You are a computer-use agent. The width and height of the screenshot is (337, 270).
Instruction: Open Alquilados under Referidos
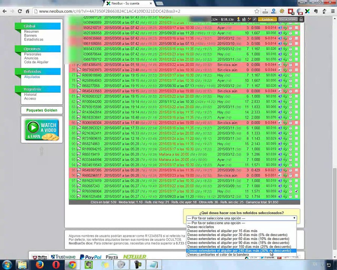tap(32, 77)
